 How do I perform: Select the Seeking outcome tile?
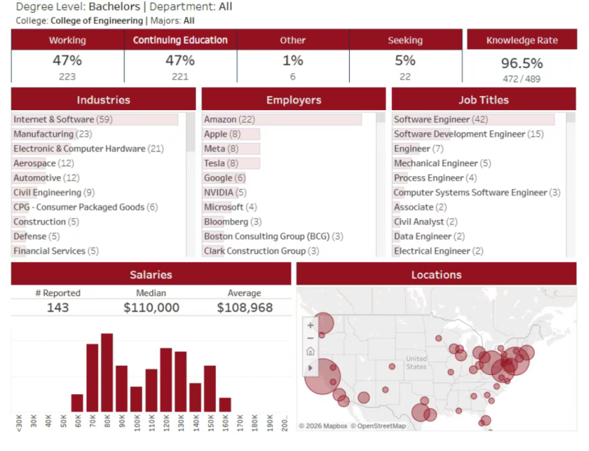coord(405,60)
